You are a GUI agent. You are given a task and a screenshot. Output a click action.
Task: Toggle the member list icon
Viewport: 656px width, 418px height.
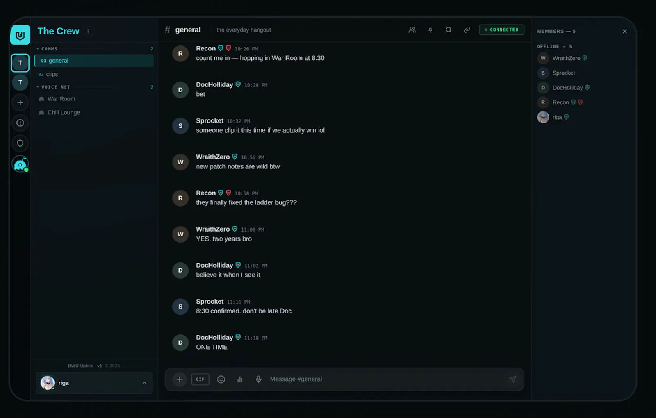(x=412, y=30)
